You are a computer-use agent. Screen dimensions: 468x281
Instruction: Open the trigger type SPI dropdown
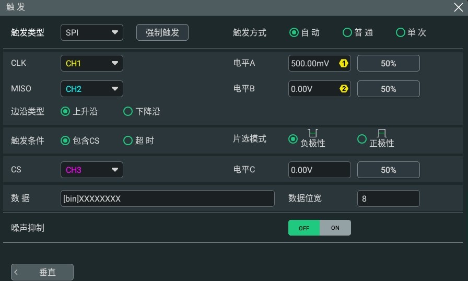[x=92, y=32]
